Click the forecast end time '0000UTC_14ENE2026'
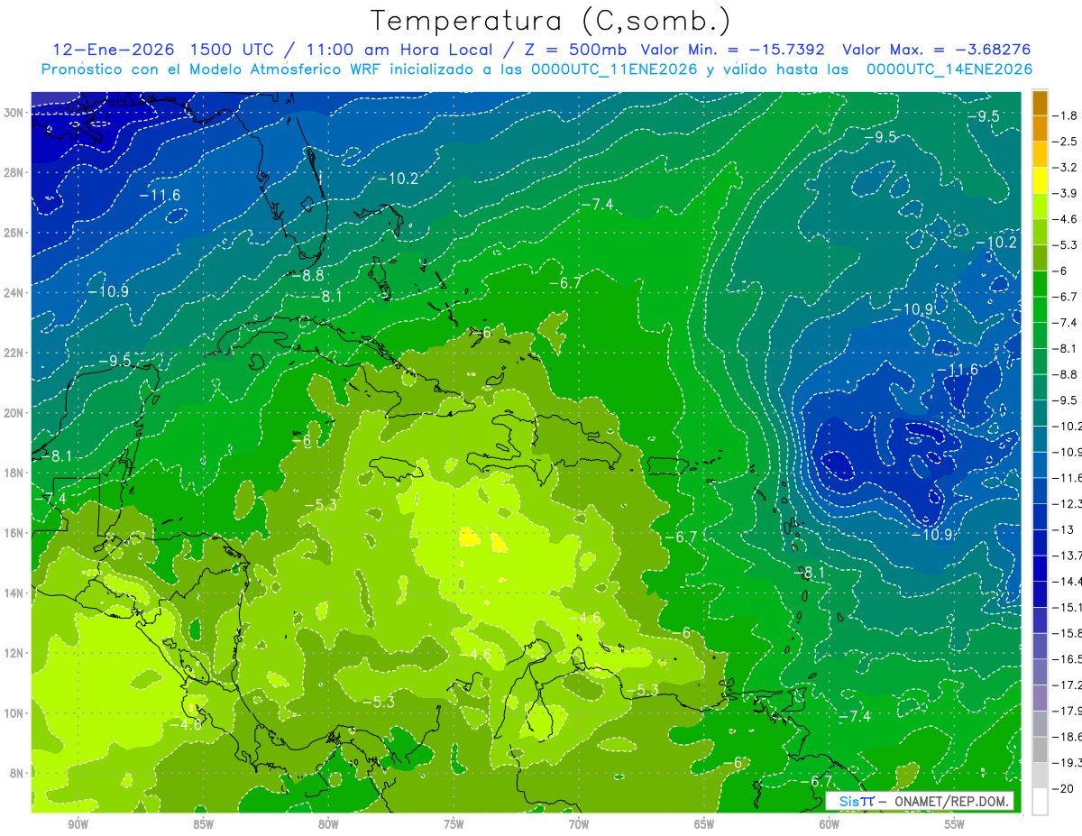The height and width of the screenshot is (836, 1082). tap(949, 69)
